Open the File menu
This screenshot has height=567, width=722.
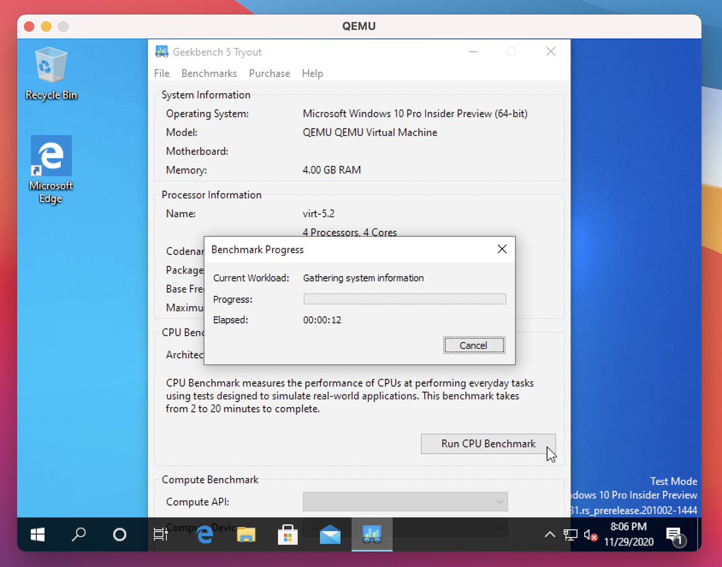162,73
